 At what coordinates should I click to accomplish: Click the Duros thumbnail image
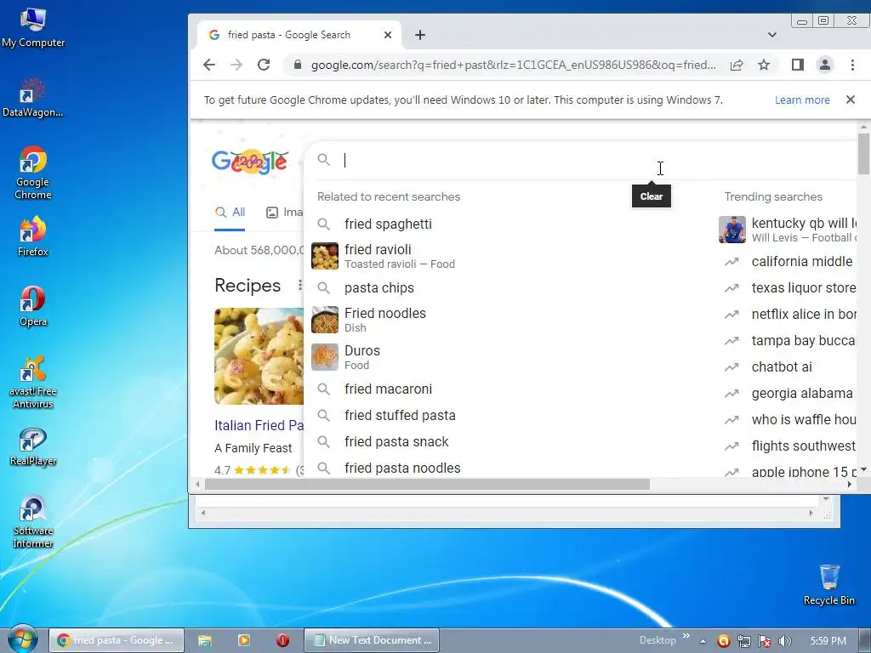point(324,357)
